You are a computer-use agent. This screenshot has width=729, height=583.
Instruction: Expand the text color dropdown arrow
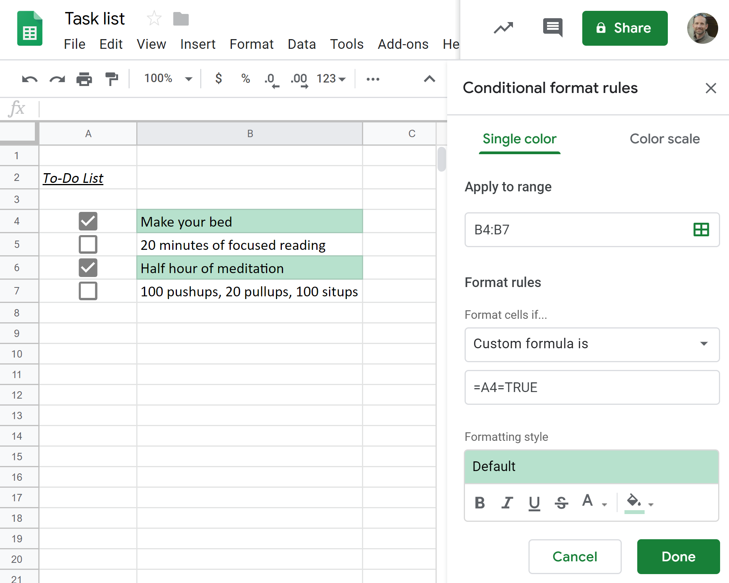pos(604,504)
